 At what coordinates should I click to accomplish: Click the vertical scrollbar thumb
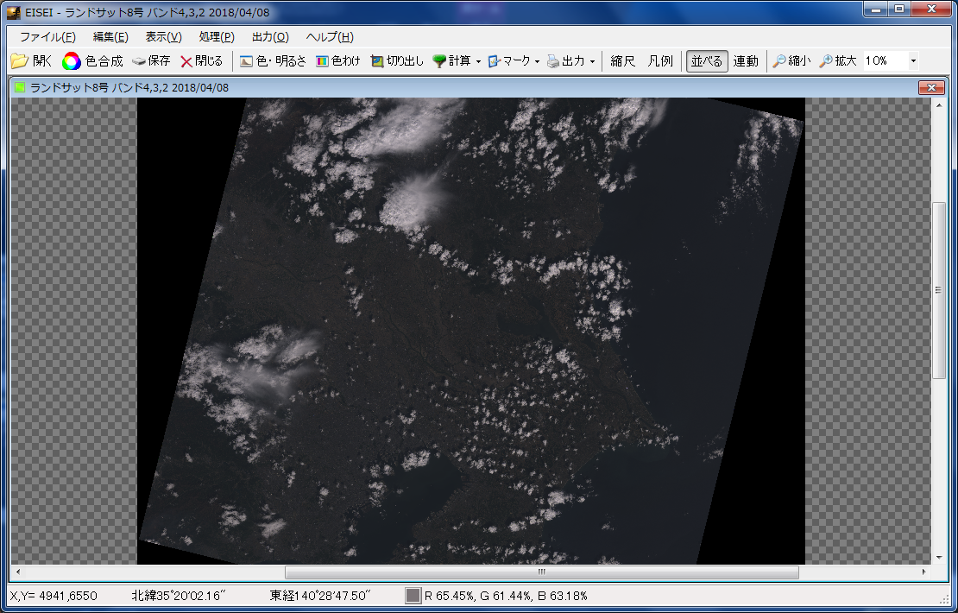(x=938, y=290)
